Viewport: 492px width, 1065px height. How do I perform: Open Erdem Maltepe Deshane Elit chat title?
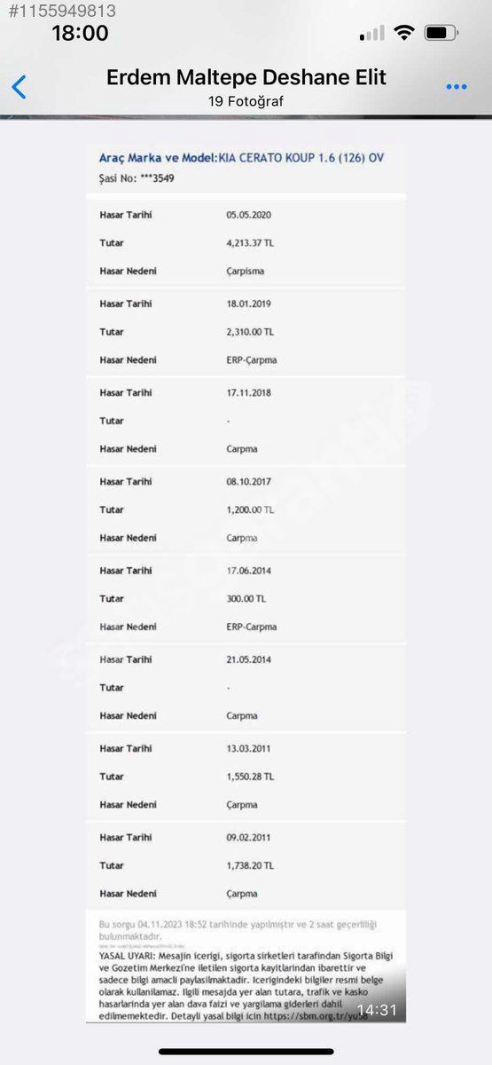click(x=246, y=77)
